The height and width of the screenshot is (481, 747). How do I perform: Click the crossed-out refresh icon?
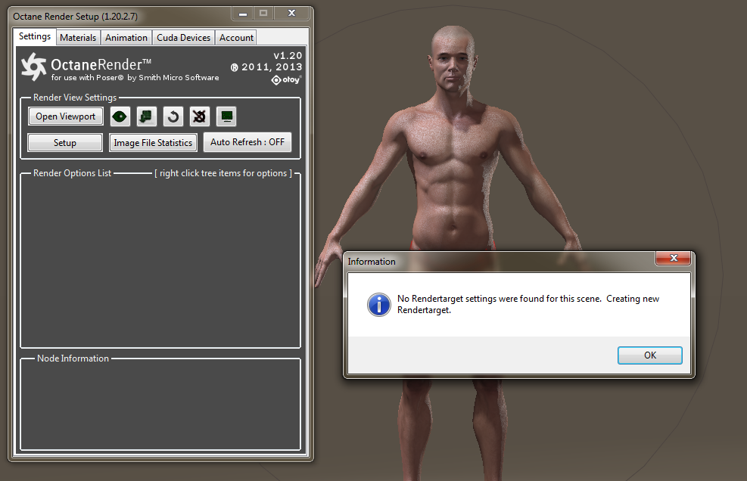pos(200,116)
